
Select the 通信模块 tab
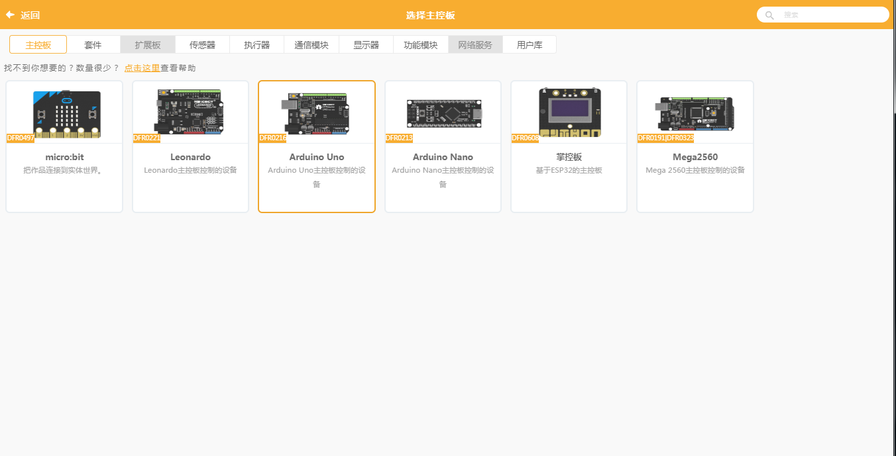tap(311, 45)
